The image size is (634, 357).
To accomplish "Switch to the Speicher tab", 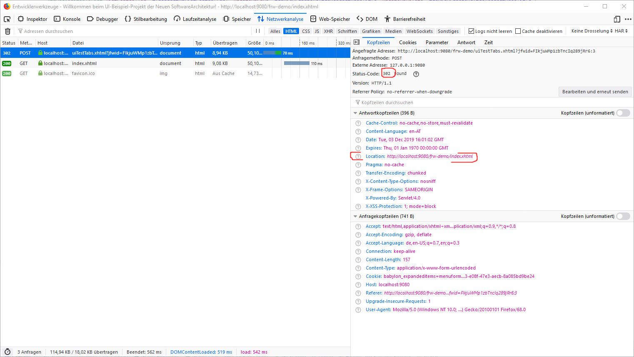I will pyautogui.click(x=237, y=19).
